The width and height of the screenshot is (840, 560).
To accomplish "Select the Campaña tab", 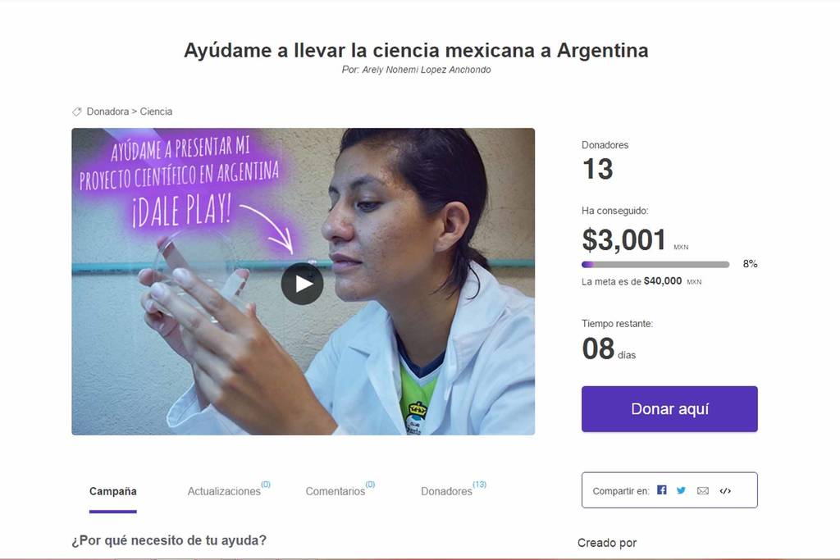I will [113, 491].
